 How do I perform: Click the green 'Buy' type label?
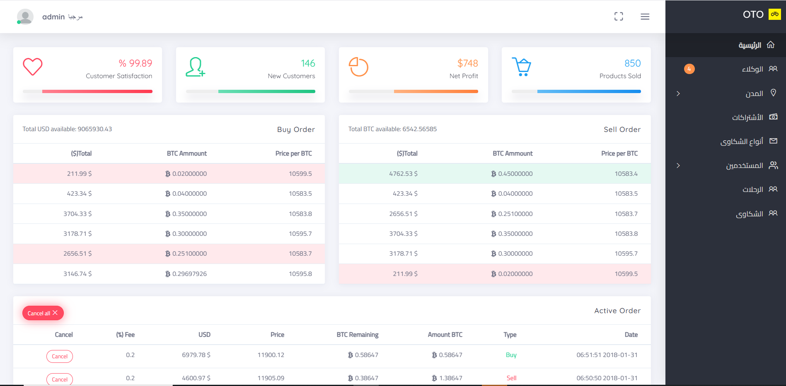coord(511,355)
